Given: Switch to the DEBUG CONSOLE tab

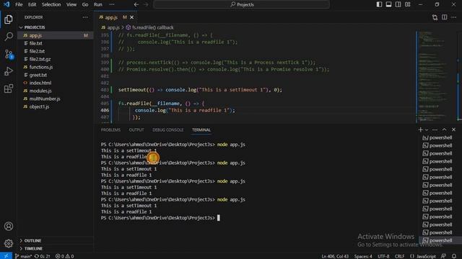Looking at the screenshot, I should click(x=168, y=129).
